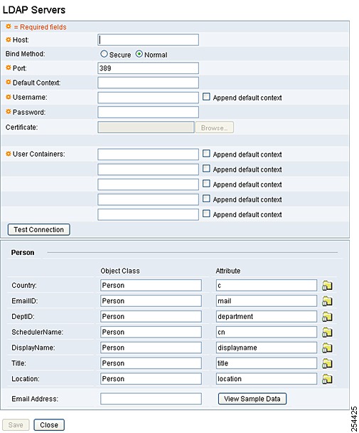Click the Location Object Class field
This screenshot has height=433, width=359.
(x=151, y=379)
